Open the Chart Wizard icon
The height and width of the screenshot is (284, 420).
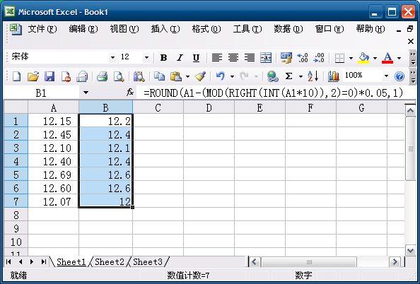tap(334, 76)
